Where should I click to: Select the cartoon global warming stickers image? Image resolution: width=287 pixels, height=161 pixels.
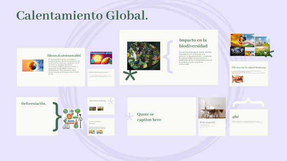point(73,119)
